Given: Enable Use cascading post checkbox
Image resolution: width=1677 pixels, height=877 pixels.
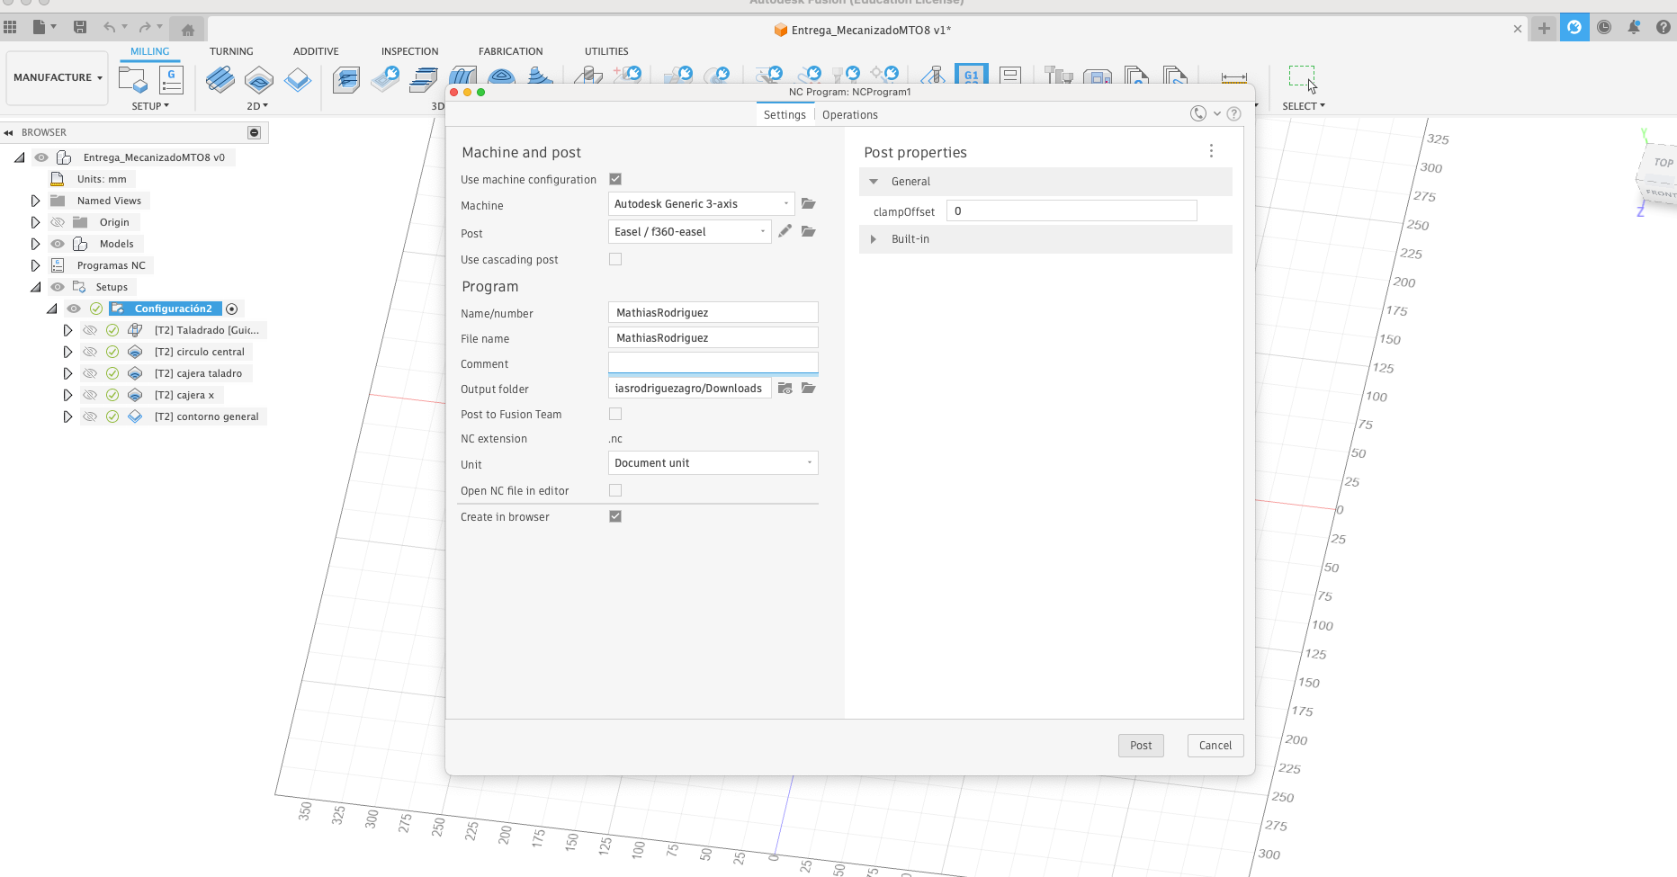Looking at the screenshot, I should (615, 259).
